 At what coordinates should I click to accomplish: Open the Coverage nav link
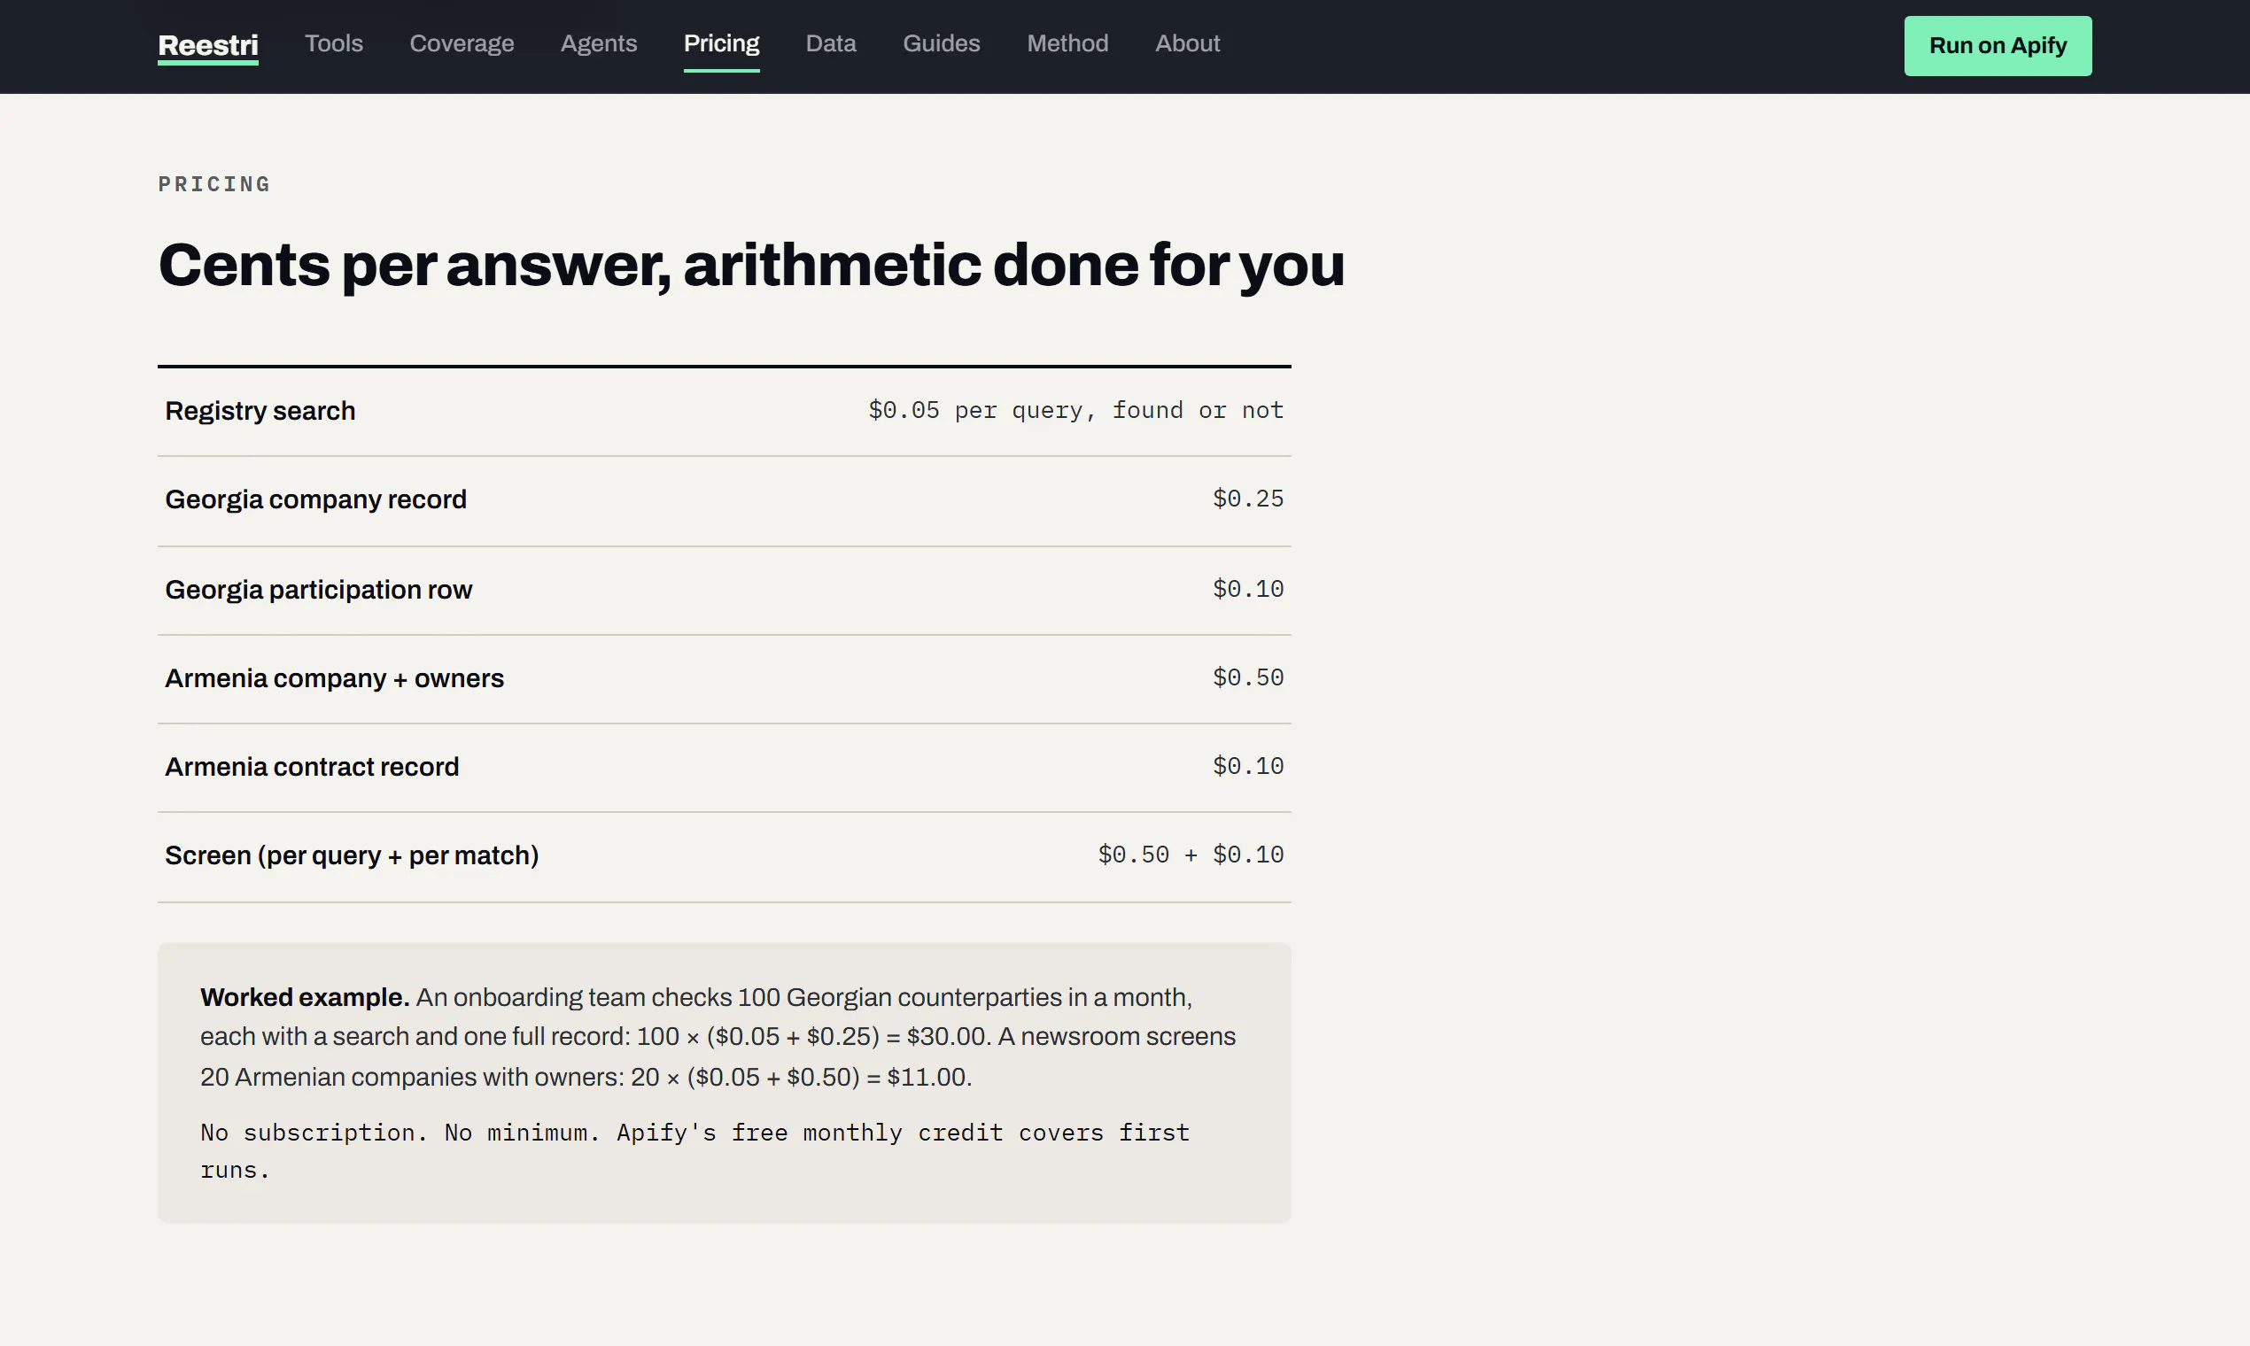pyautogui.click(x=462, y=43)
